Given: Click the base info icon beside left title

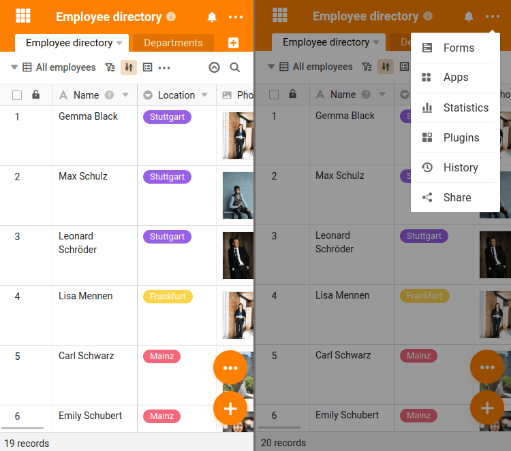Looking at the screenshot, I should coord(171,17).
